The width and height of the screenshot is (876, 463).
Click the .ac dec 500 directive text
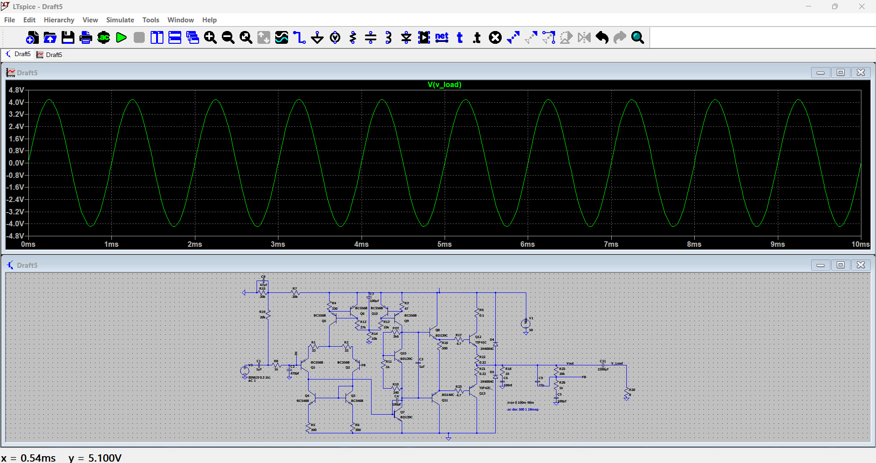[523, 410]
